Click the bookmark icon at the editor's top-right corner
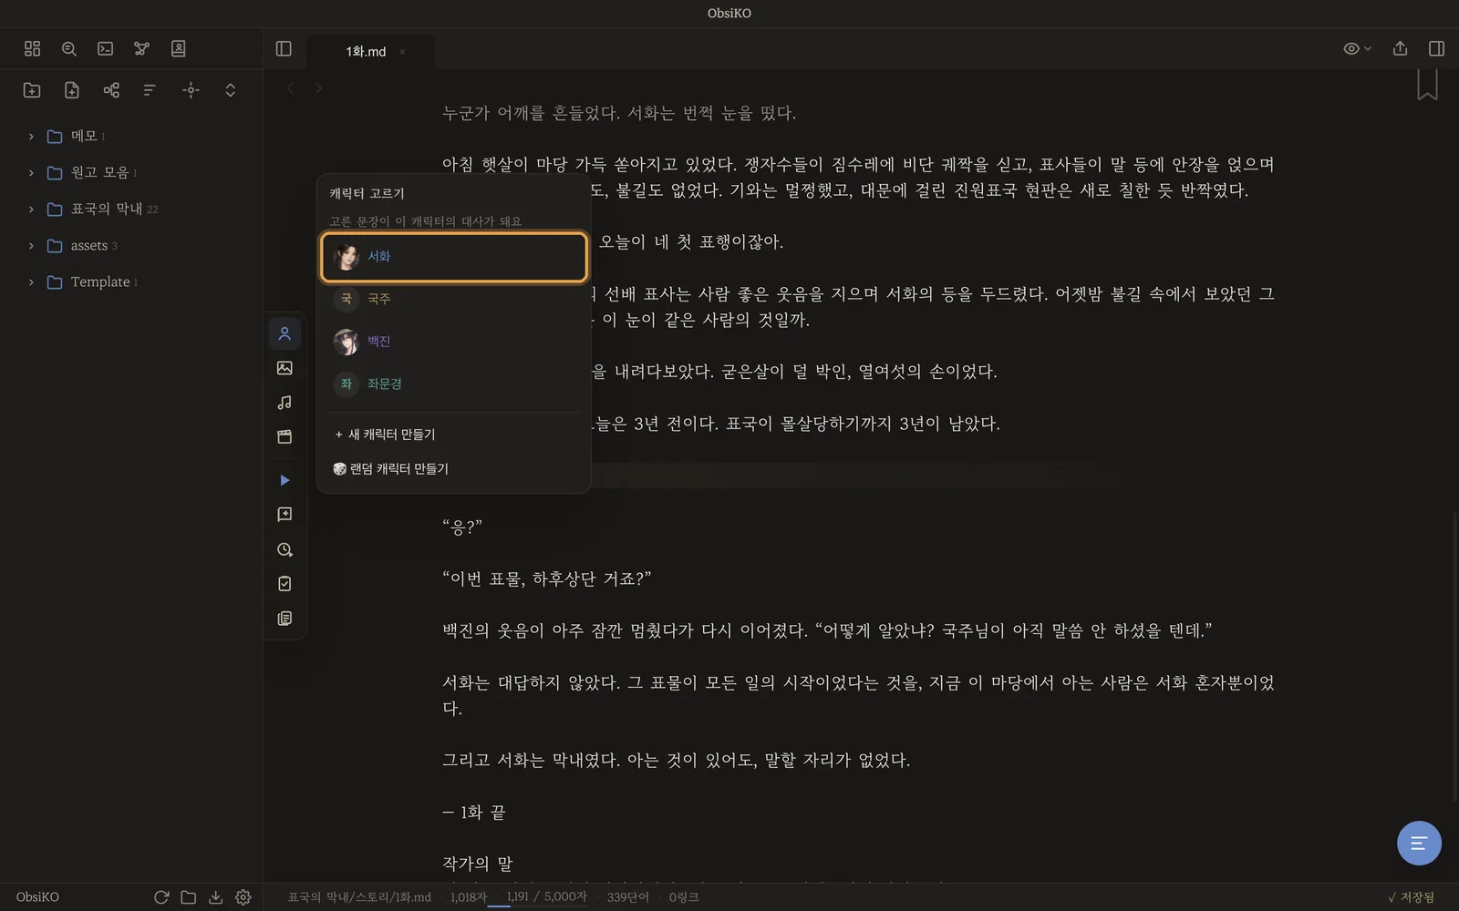This screenshot has width=1459, height=911. click(x=1427, y=84)
